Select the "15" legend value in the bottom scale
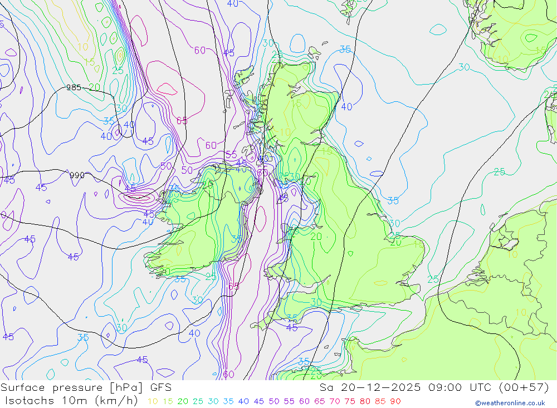Viewport: 557px width, 408px height. click(x=168, y=402)
